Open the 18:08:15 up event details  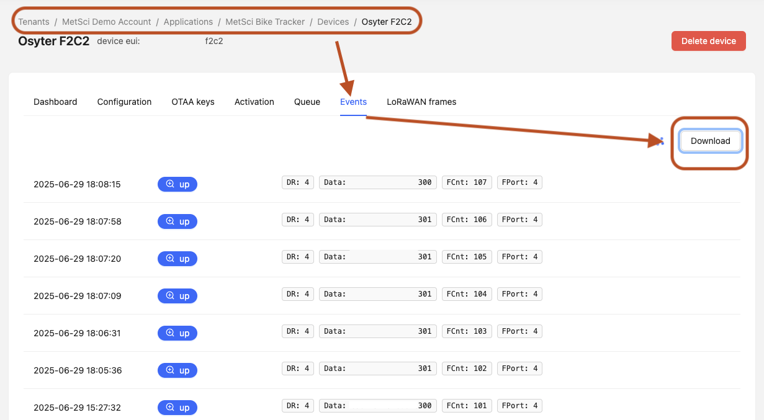click(177, 184)
